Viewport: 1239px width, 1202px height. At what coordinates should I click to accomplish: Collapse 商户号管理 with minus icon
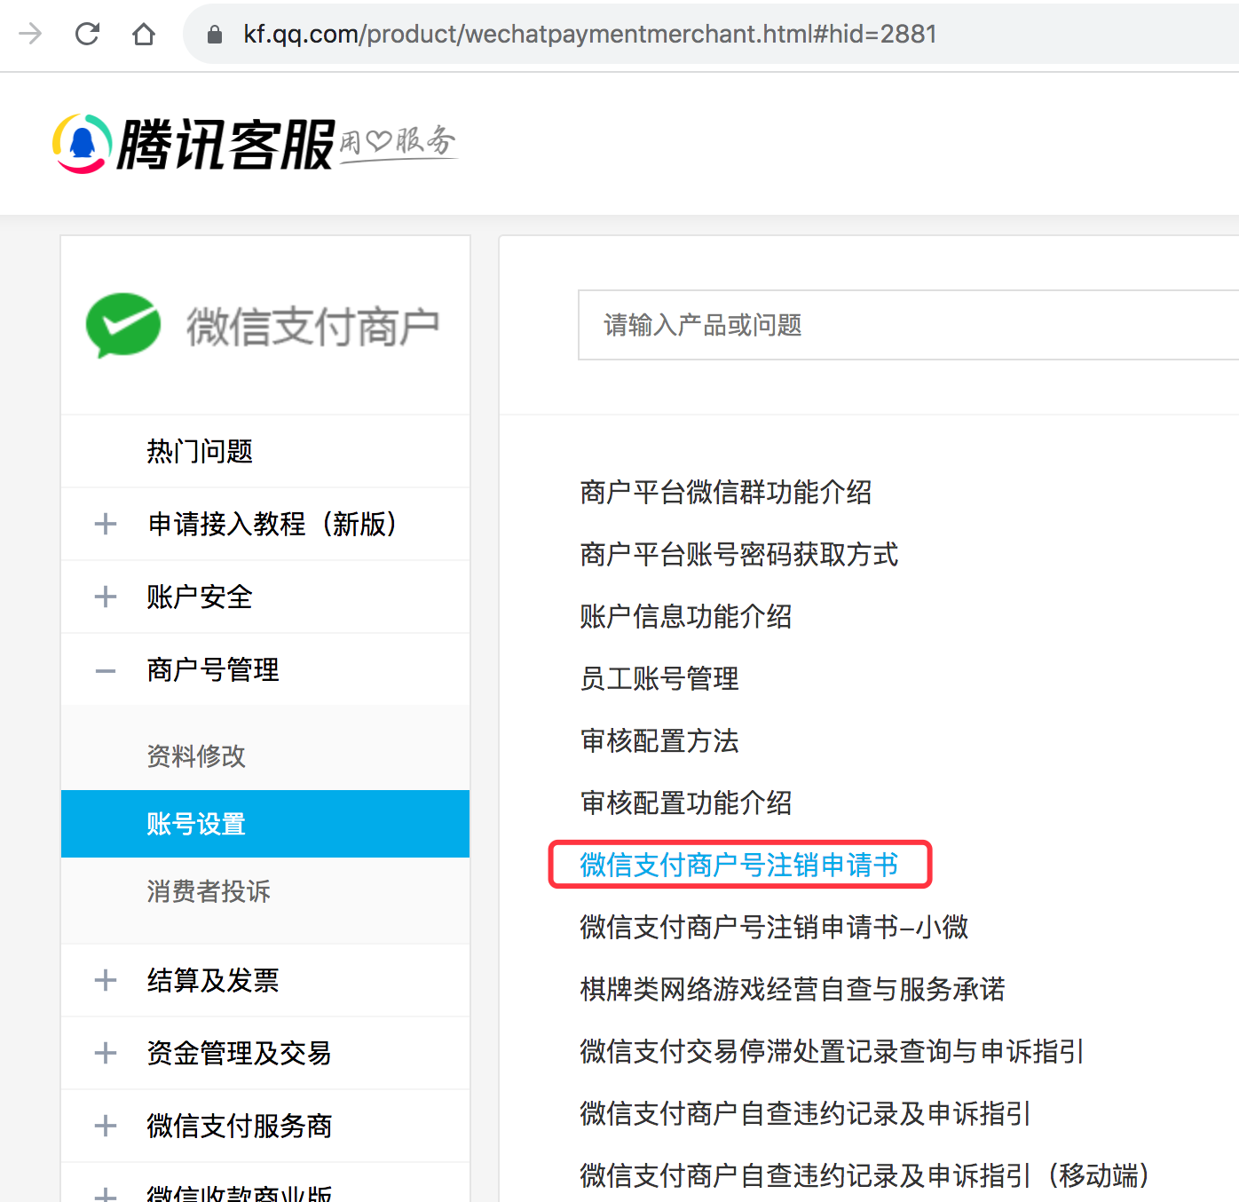[106, 670]
